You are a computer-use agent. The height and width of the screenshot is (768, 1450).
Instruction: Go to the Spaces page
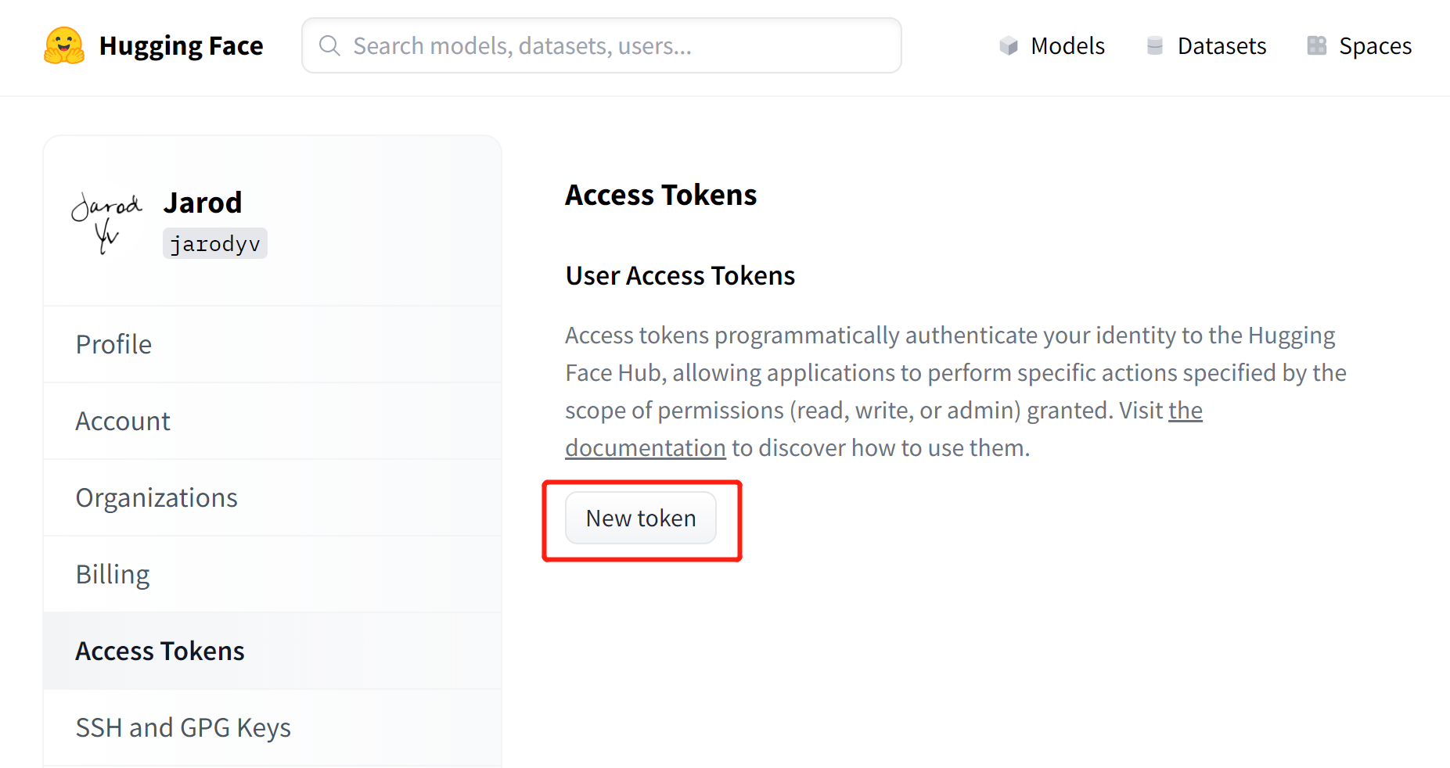tap(1359, 45)
